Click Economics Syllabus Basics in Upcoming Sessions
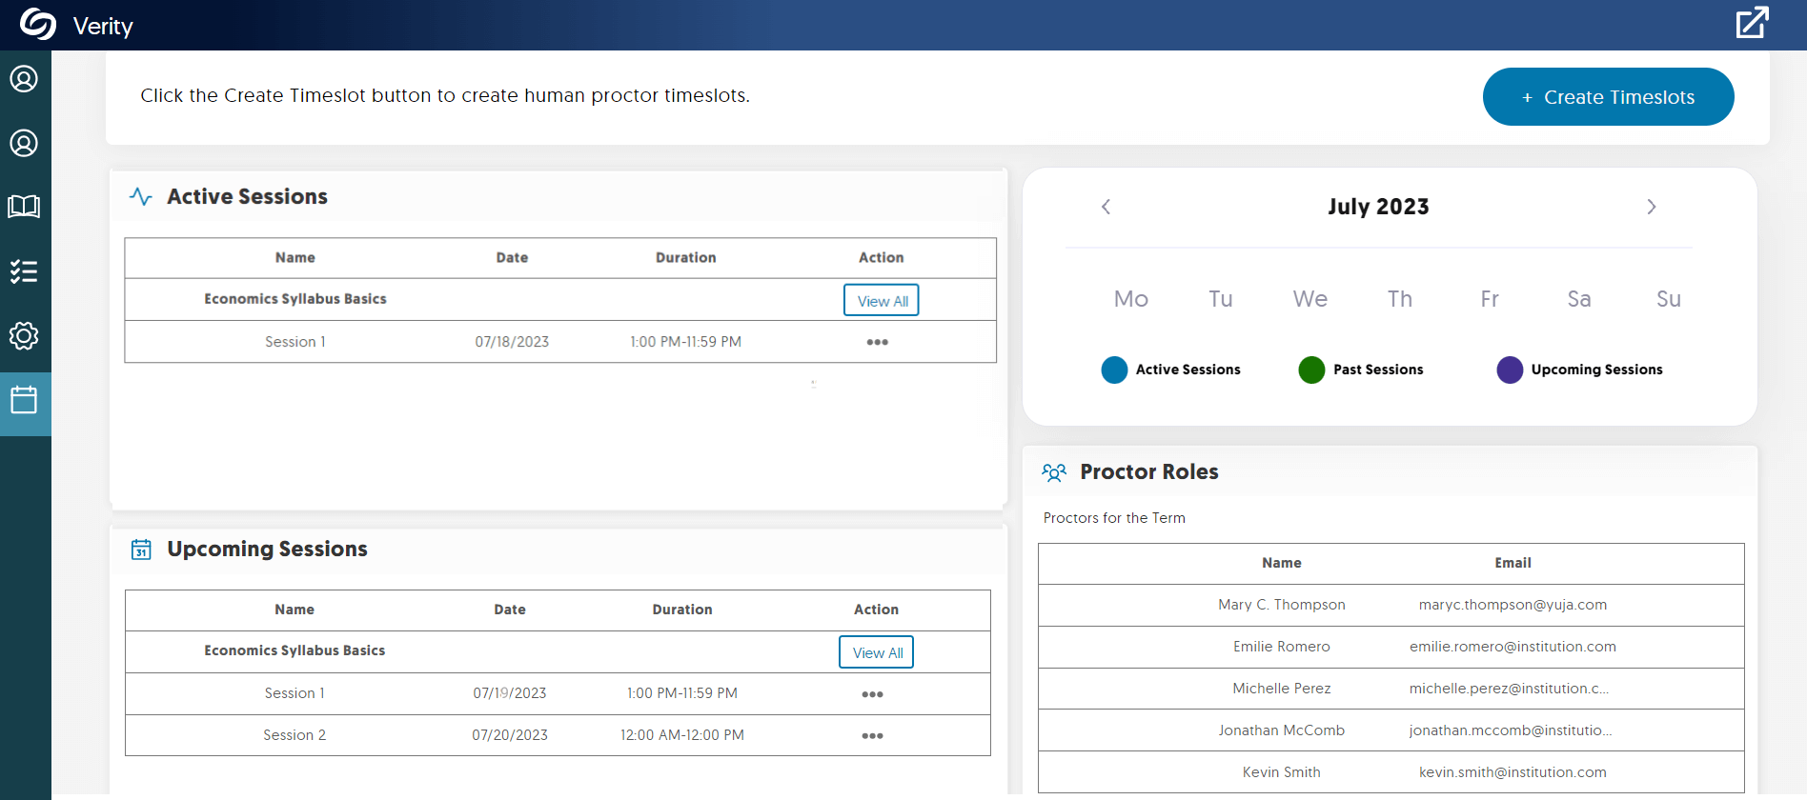Screen dimensions: 1807x800 (x=294, y=650)
